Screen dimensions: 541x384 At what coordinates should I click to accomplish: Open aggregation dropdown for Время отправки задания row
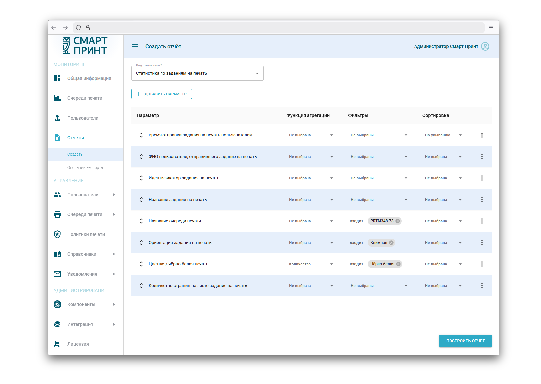[311, 135]
